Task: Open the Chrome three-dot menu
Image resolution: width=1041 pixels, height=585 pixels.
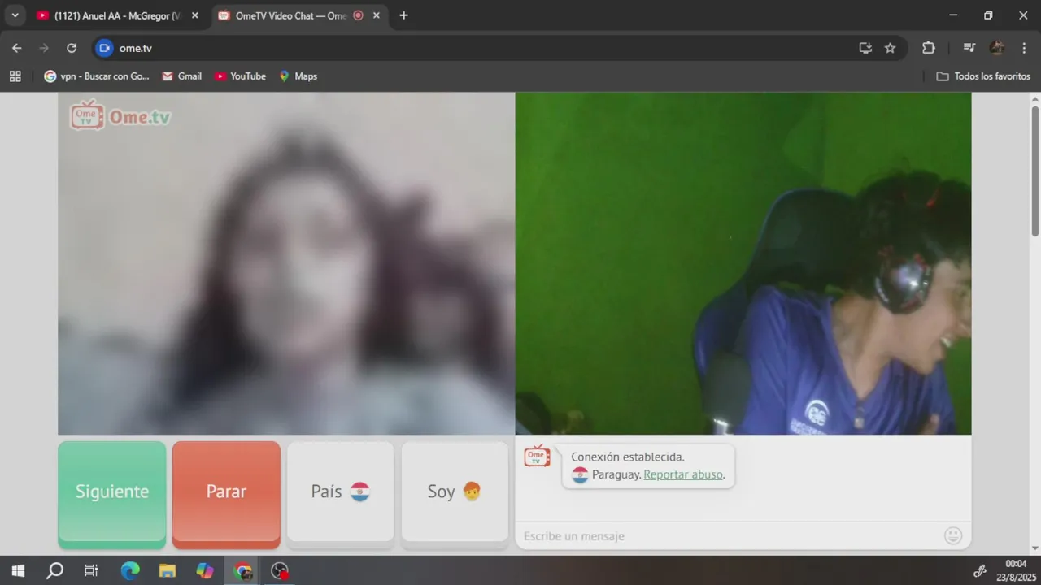Action: pos(1024,48)
